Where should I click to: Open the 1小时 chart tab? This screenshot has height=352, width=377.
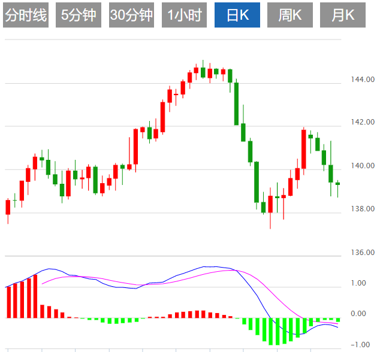pos(184,15)
